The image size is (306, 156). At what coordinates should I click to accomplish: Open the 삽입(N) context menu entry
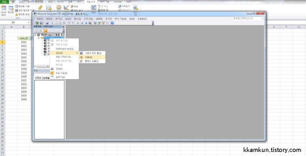(x=64, y=53)
